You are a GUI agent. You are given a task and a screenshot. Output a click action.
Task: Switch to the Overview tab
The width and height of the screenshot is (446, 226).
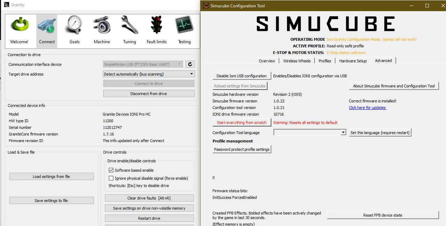pyautogui.click(x=267, y=61)
